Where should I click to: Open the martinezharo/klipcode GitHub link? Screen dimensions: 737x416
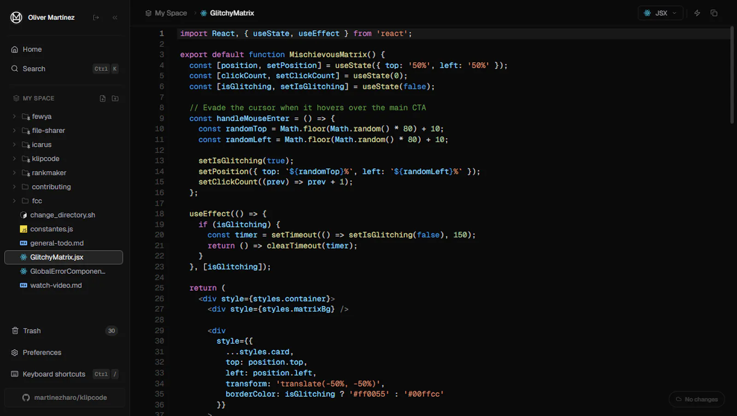[x=64, y=398]
